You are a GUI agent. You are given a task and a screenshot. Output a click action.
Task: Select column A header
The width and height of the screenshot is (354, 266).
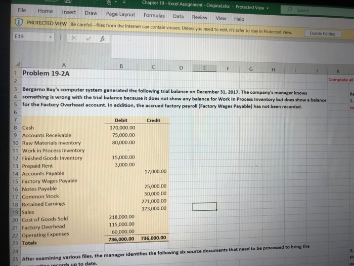tap(64, 65)
